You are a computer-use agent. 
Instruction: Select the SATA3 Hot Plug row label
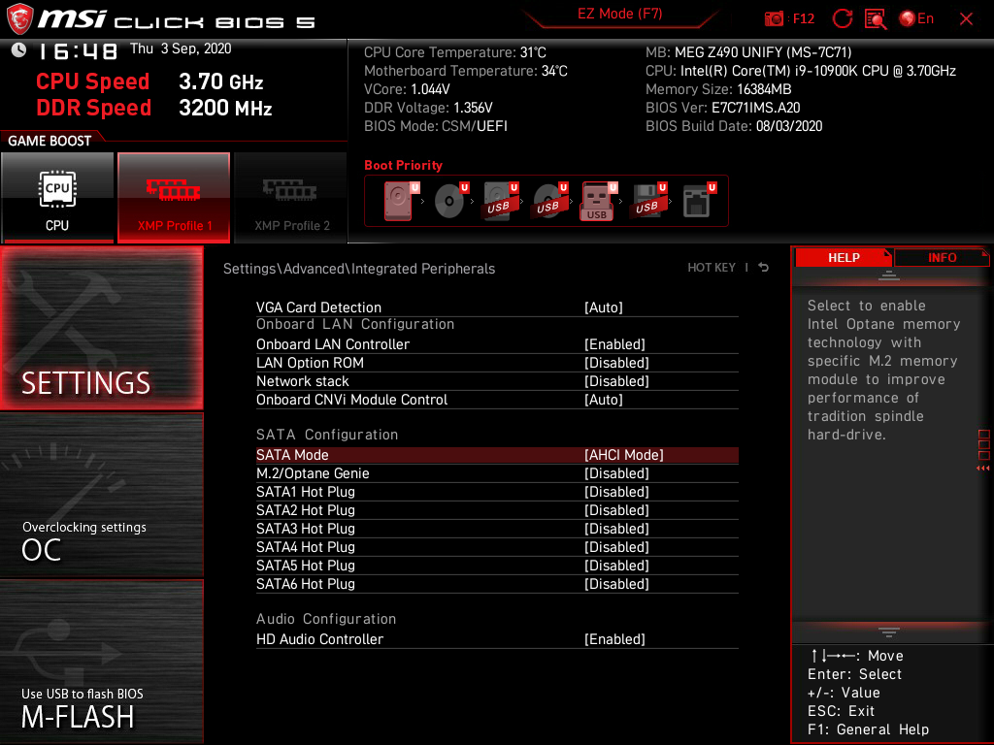click(x=306, y=529)
